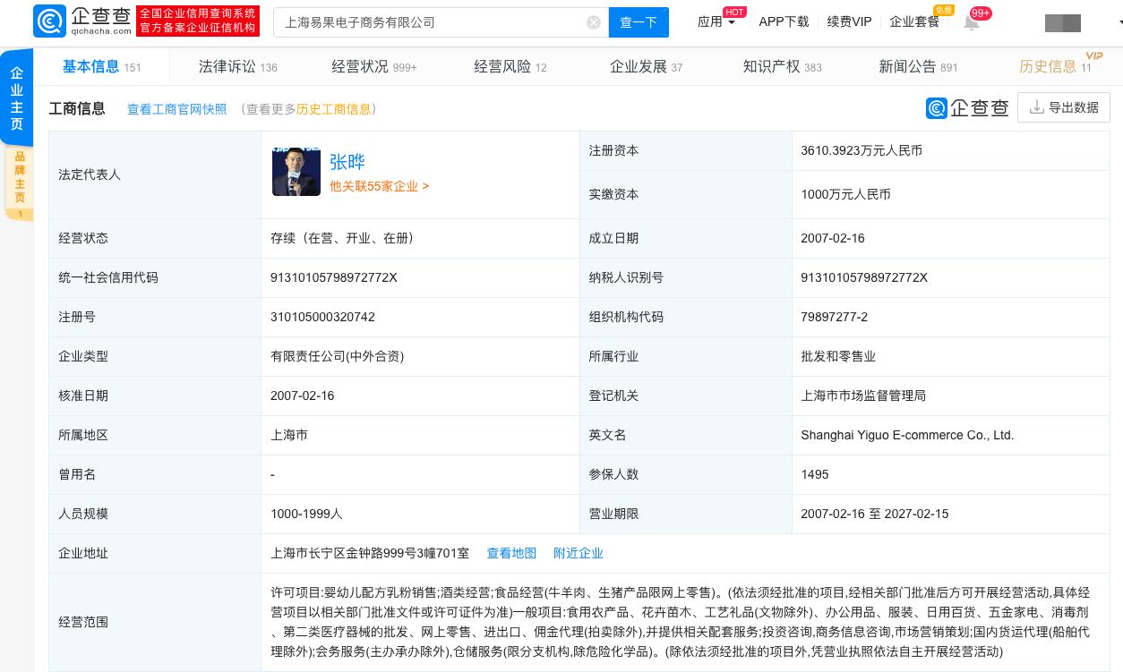Open 历史工商信息 link
The height and width of the screenshot is (672, 1123).
[x=333, y=109]
